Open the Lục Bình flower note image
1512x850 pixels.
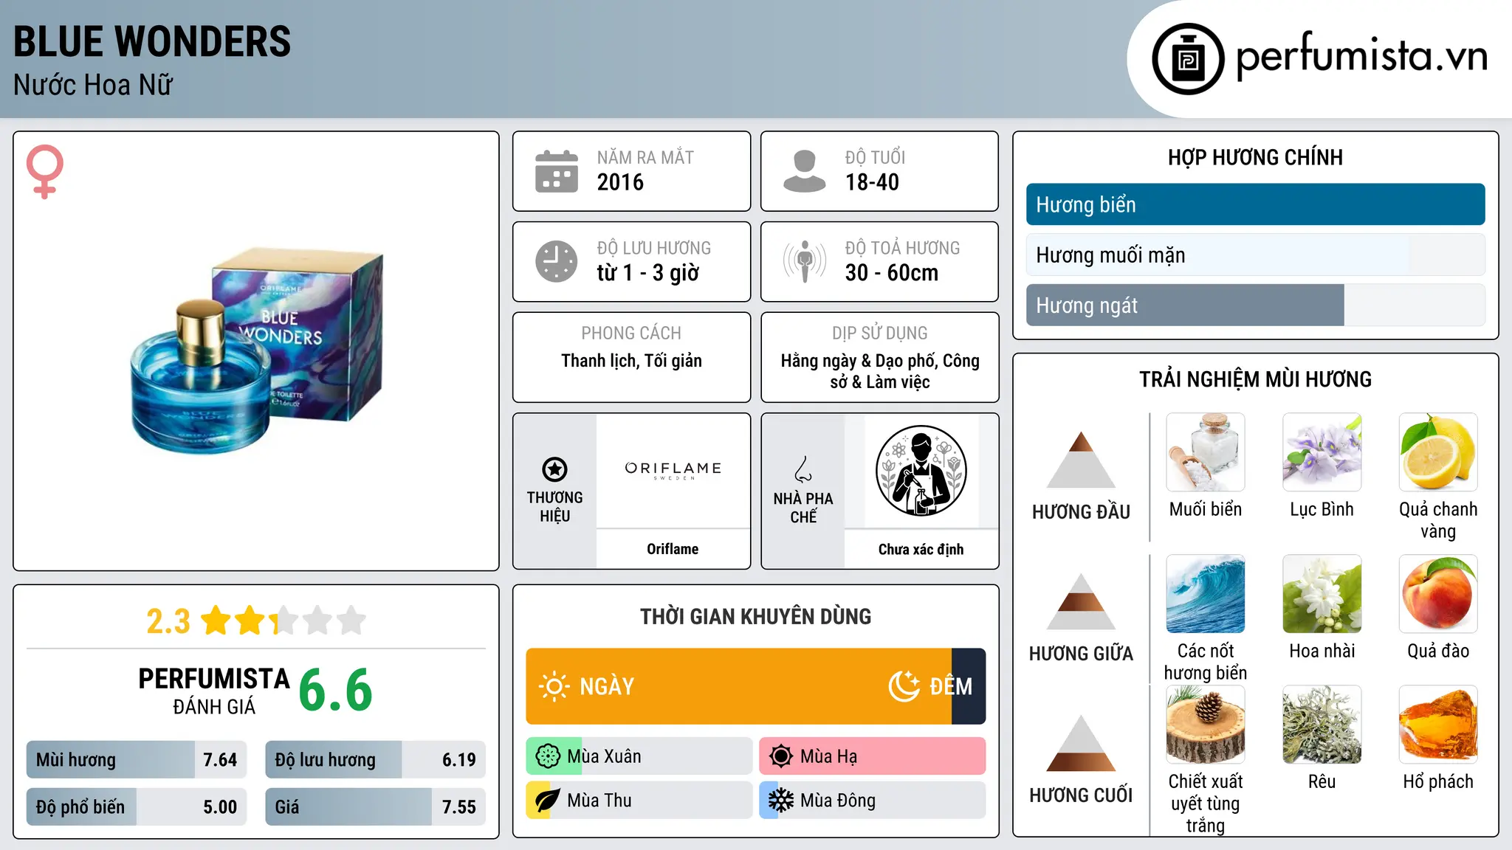(x=1322, y=452)
